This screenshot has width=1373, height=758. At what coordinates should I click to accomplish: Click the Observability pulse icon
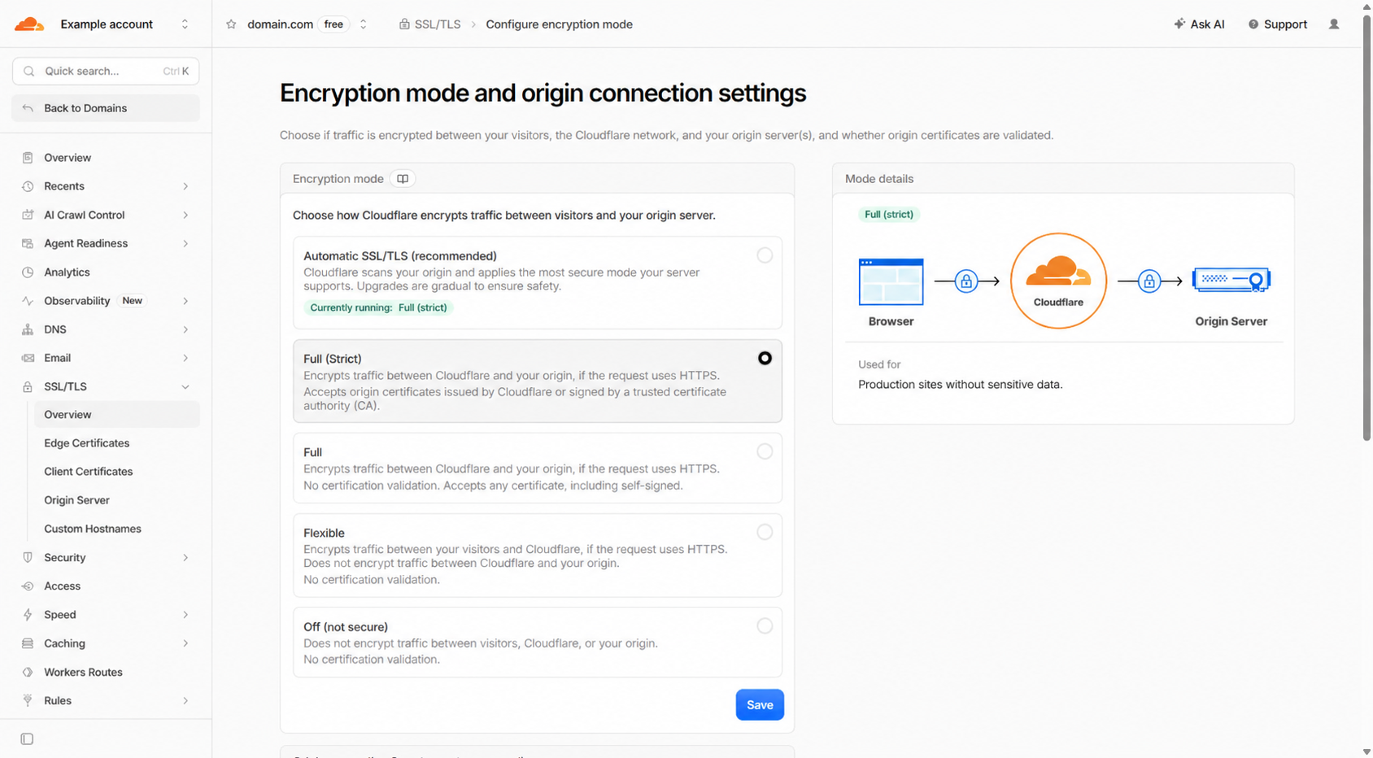(28, 301)
